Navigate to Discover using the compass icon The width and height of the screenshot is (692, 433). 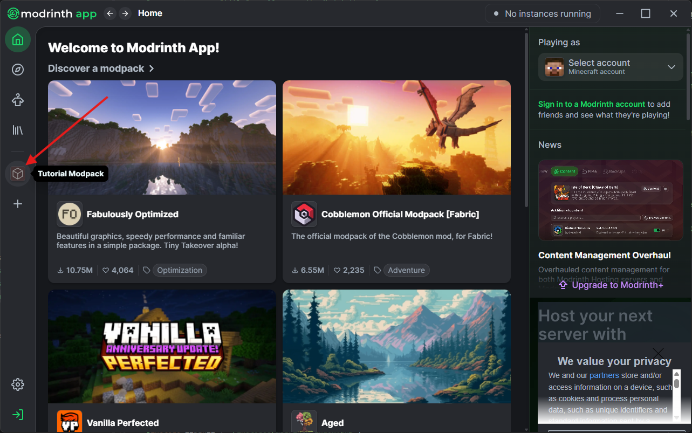coord(17,69)
